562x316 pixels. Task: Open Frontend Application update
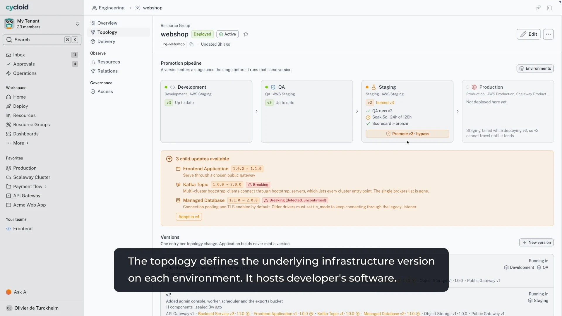tap(205, 169)
